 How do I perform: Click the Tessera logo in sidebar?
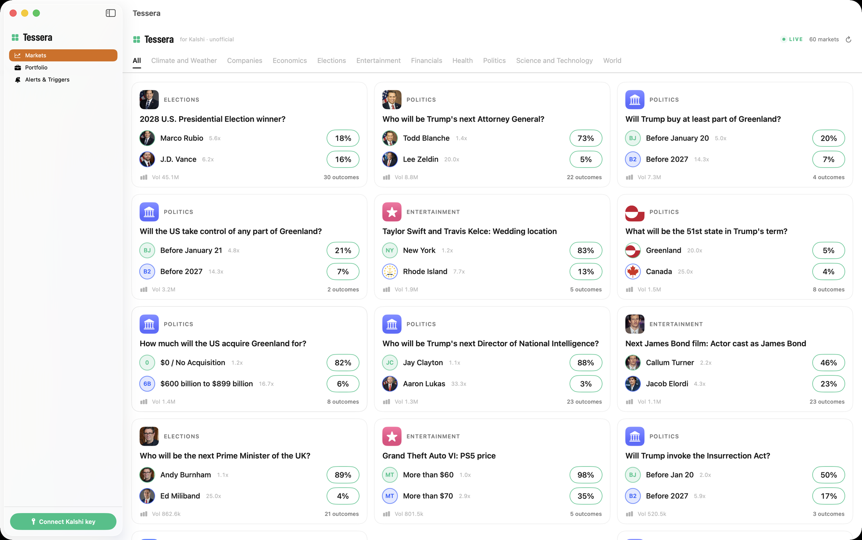click(15, 38)
